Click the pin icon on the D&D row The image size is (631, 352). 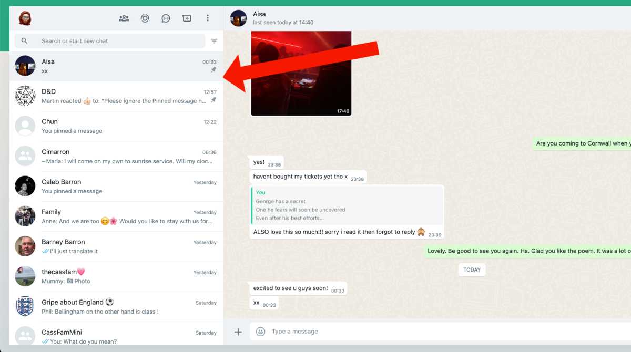click(213, 100)
